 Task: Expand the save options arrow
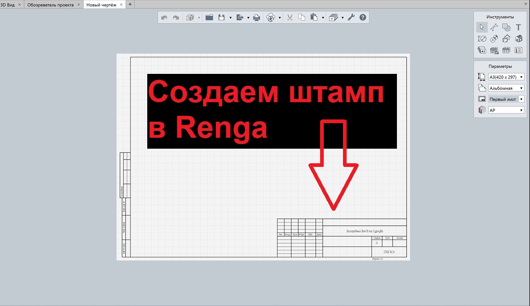pyautogui.click(x=230, y=18)
